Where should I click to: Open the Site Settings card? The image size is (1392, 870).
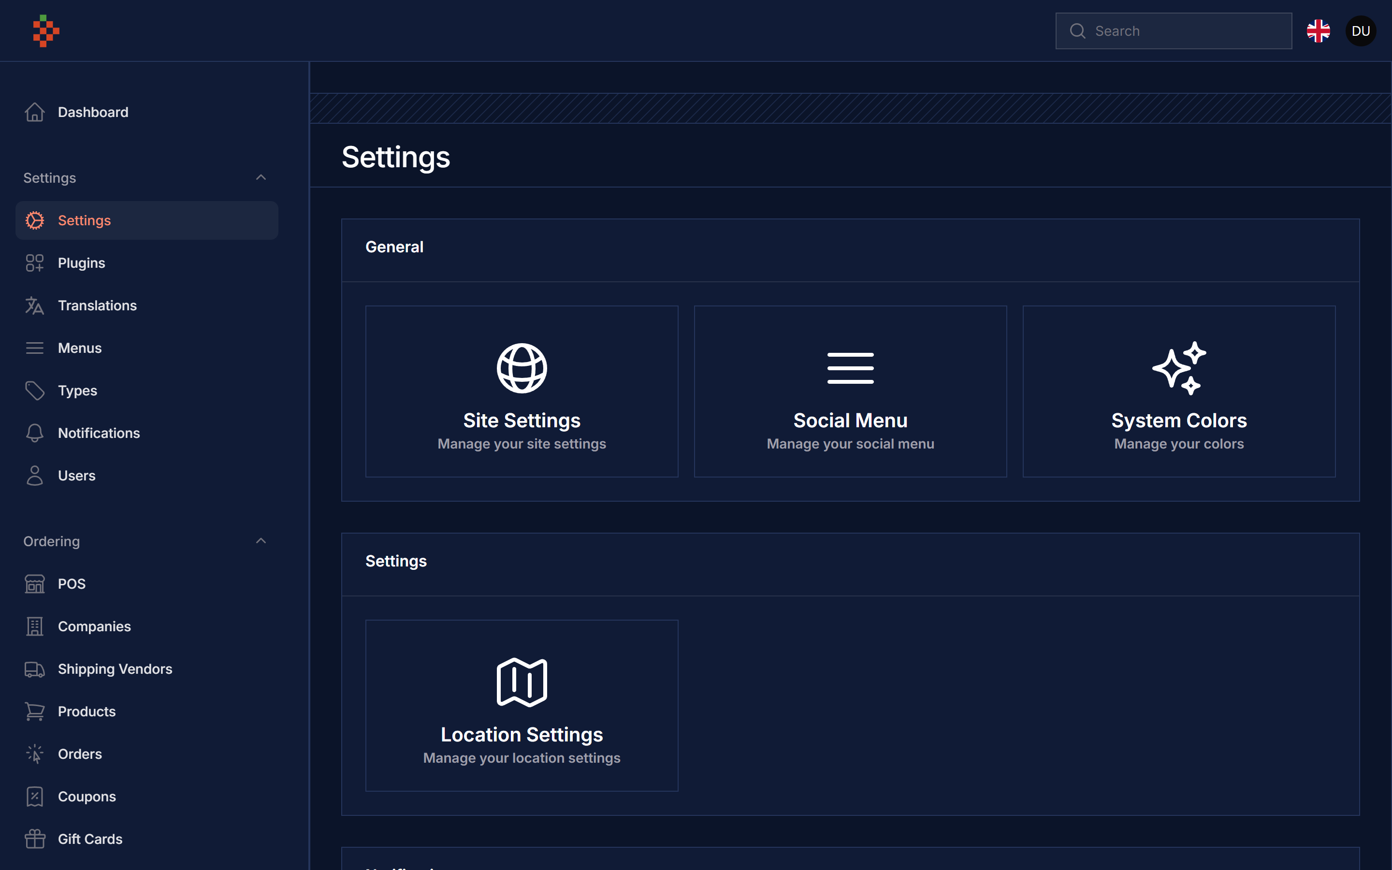(x=522, y=391)
